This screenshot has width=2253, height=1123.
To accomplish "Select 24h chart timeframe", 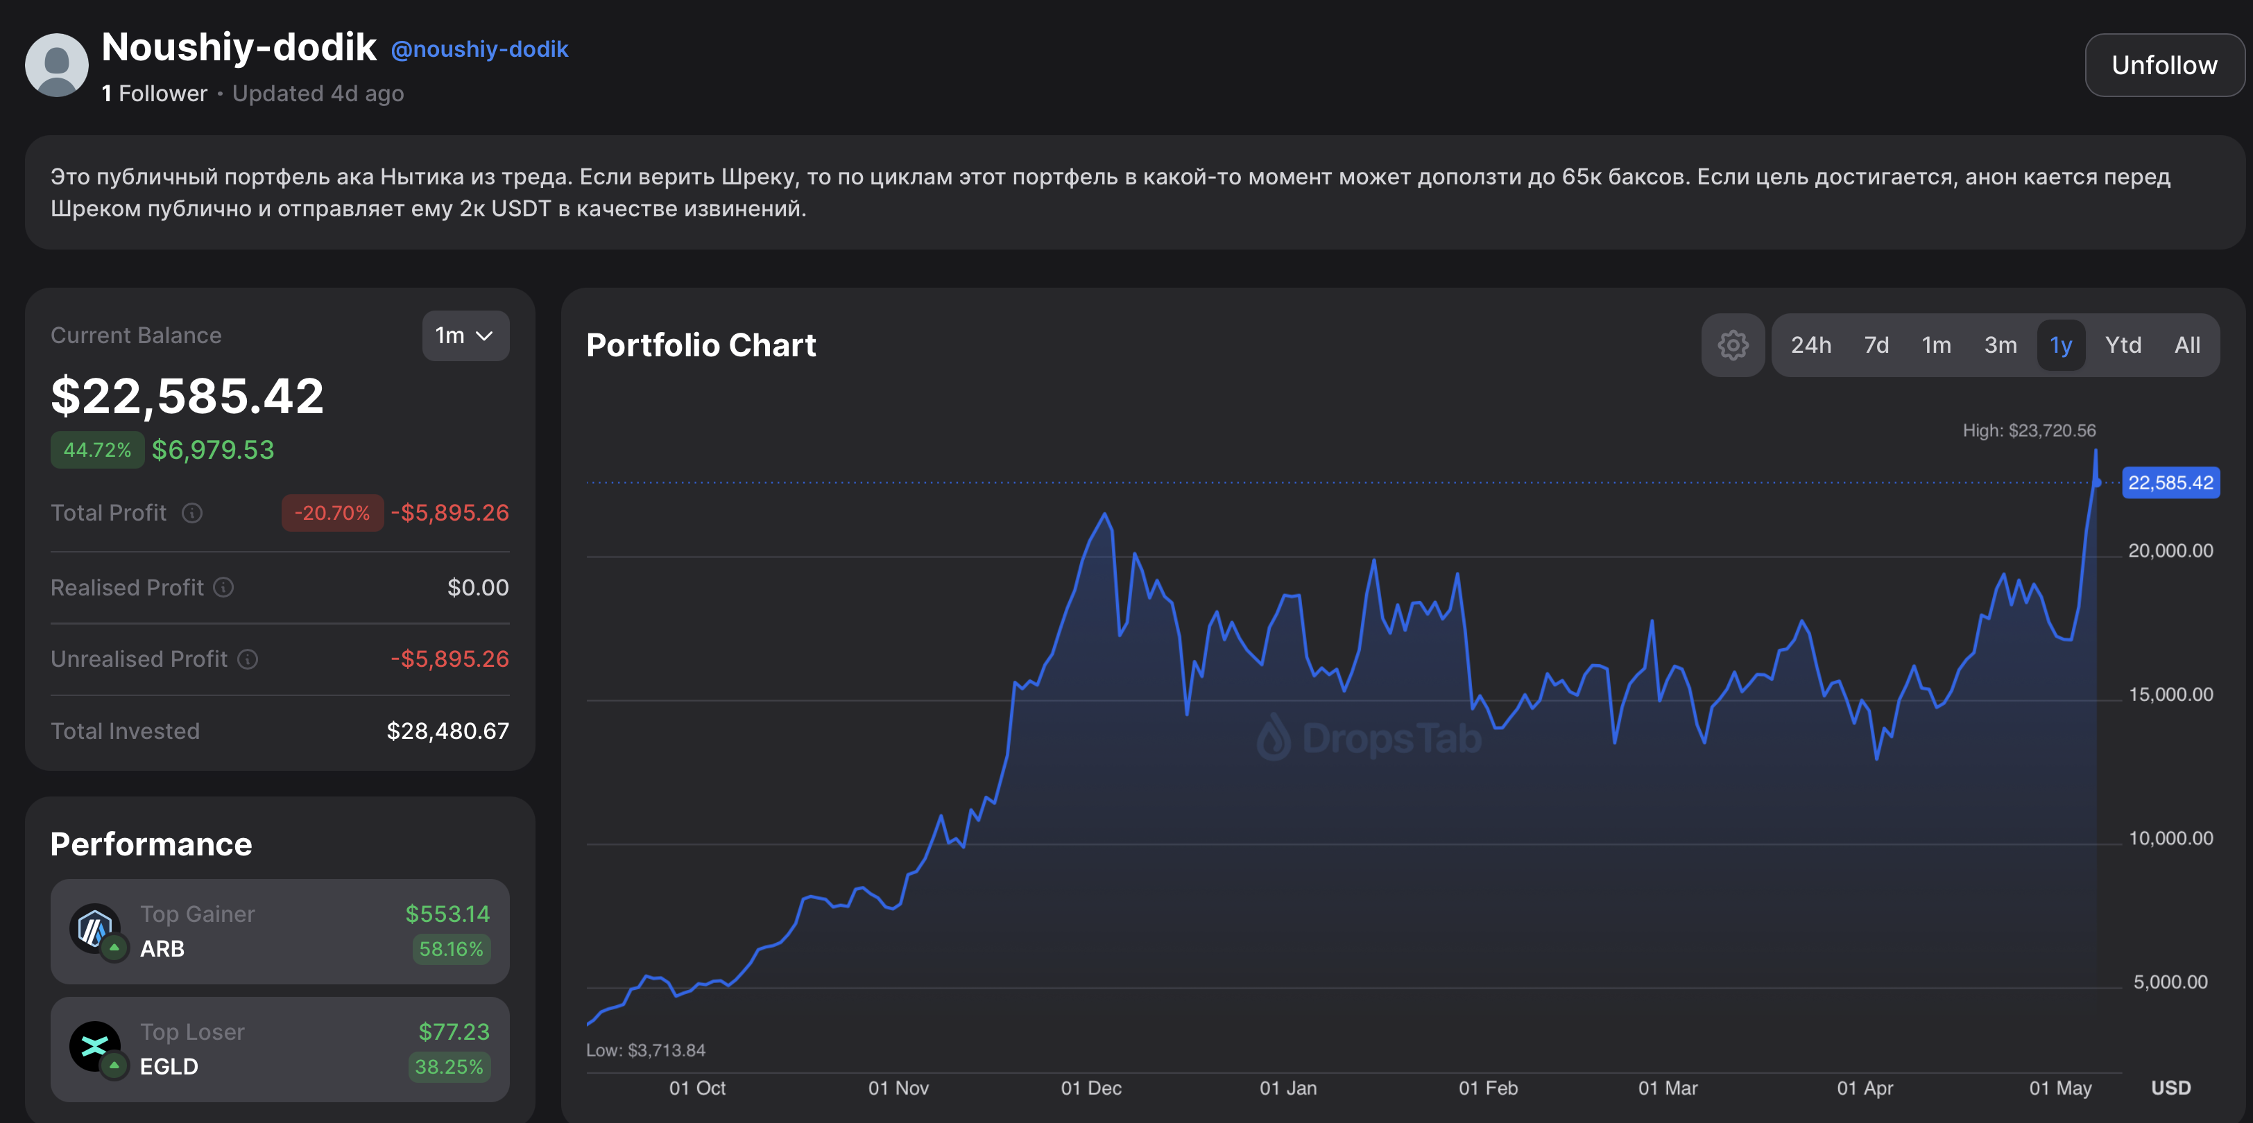I will 1810,345.
